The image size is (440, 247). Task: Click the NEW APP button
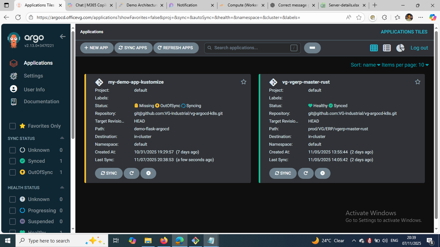coord(97,48)
